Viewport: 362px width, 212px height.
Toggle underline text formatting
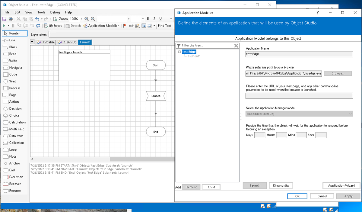click(160, 19)
